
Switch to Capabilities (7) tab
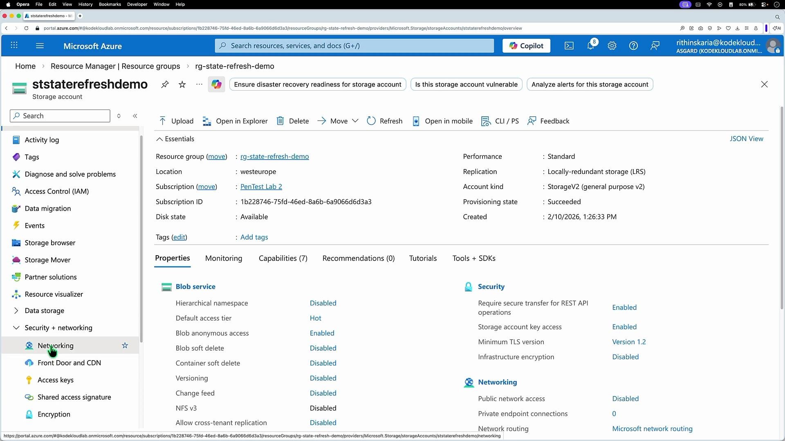pyautogui.click(x=283, y=258)
